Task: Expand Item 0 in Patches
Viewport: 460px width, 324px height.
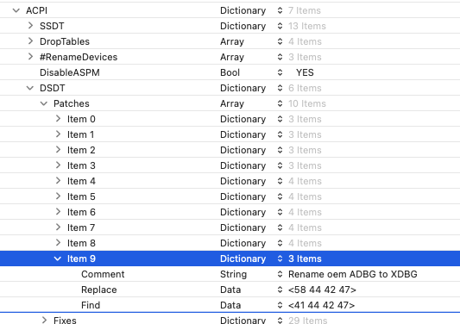Action: pos(58,119)
